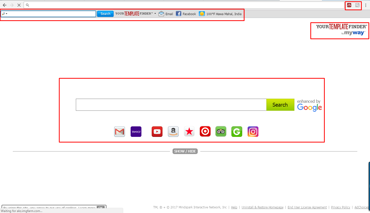Viewport: 370px width, 213px height.
Task: Click the sun weather icon in toolbar
Action: (x=202, y=14)
